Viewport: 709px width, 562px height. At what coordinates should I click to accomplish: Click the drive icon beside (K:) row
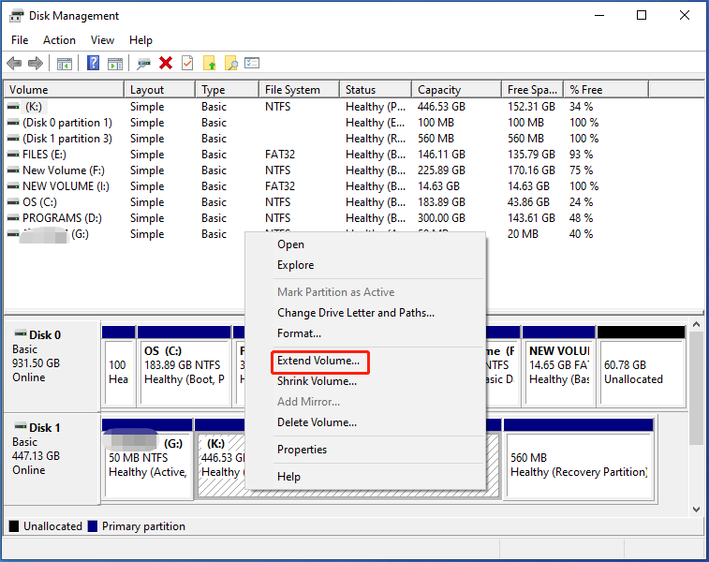click(13, 107)
